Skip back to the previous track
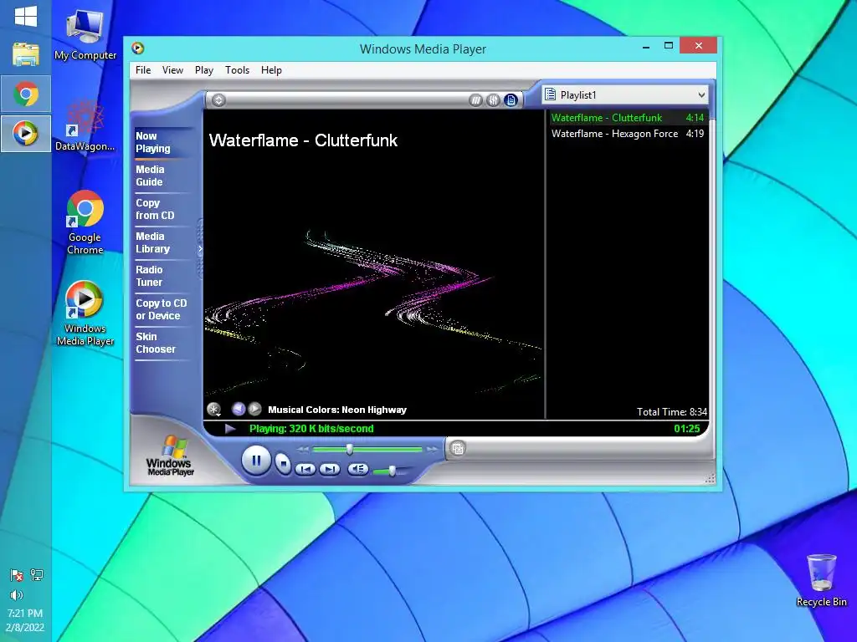Screen dimensions: 857x642 click(305, 469)
